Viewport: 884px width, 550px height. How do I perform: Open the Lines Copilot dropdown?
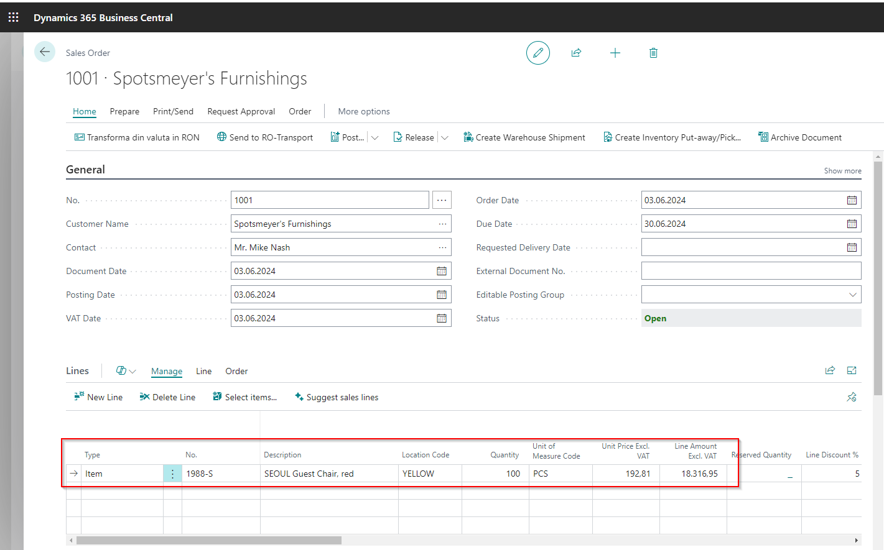click(x=126, y=371)
